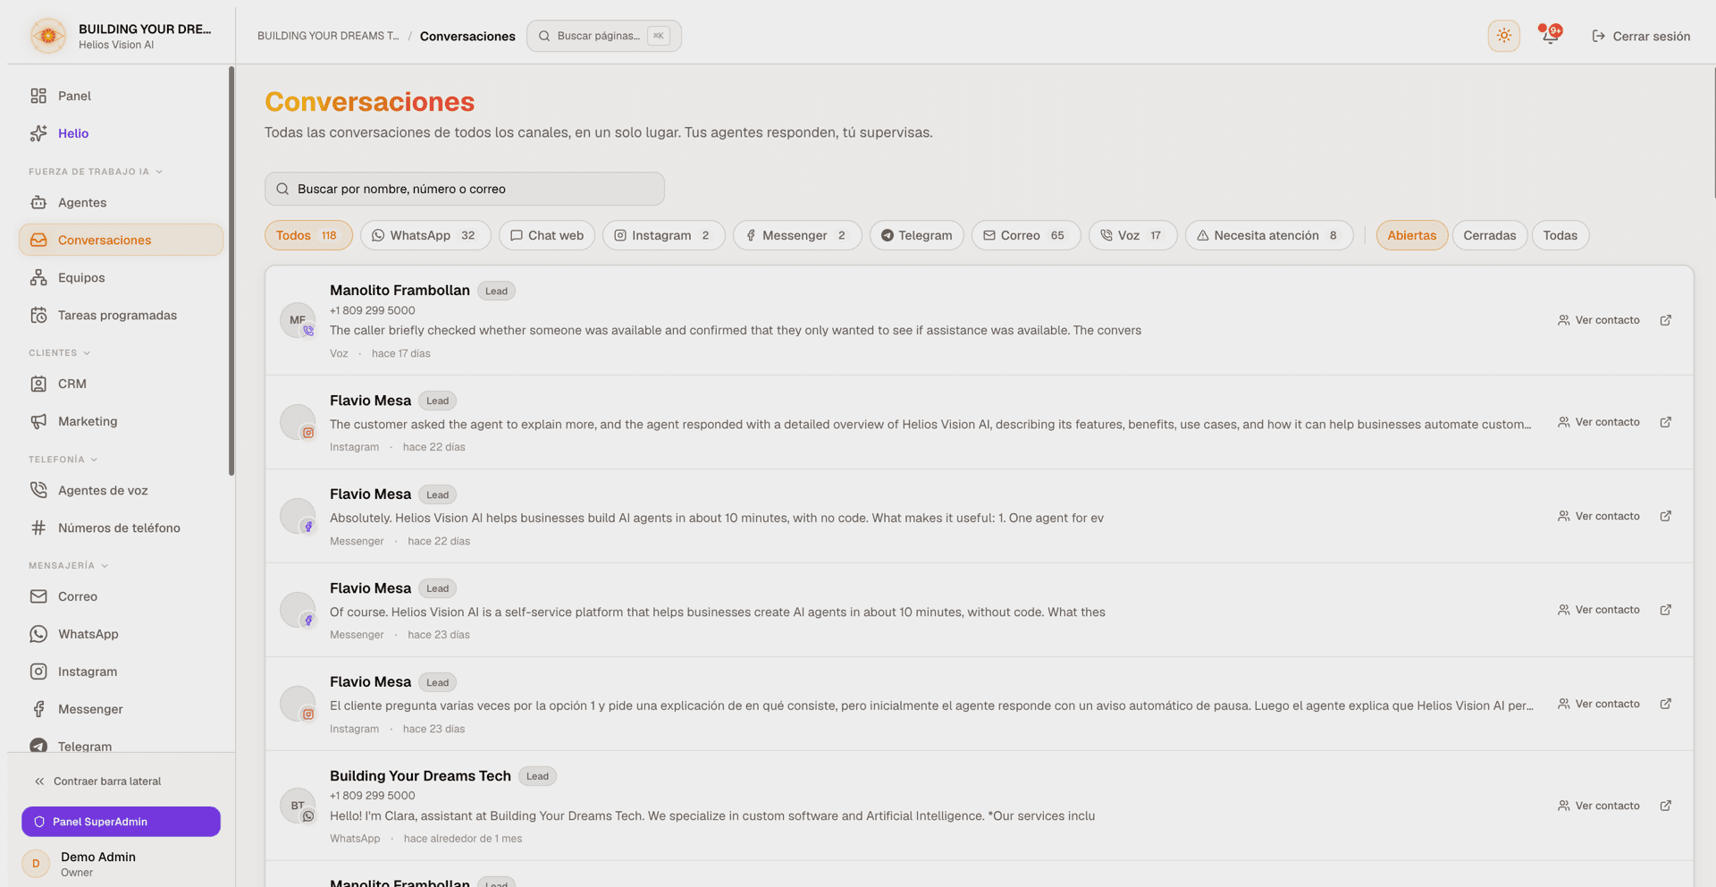Click Contraer barra lateral
The image size is (1716, 887).
(98, 781)
